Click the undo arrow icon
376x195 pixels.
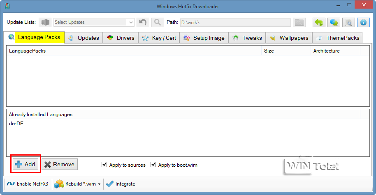143,22
